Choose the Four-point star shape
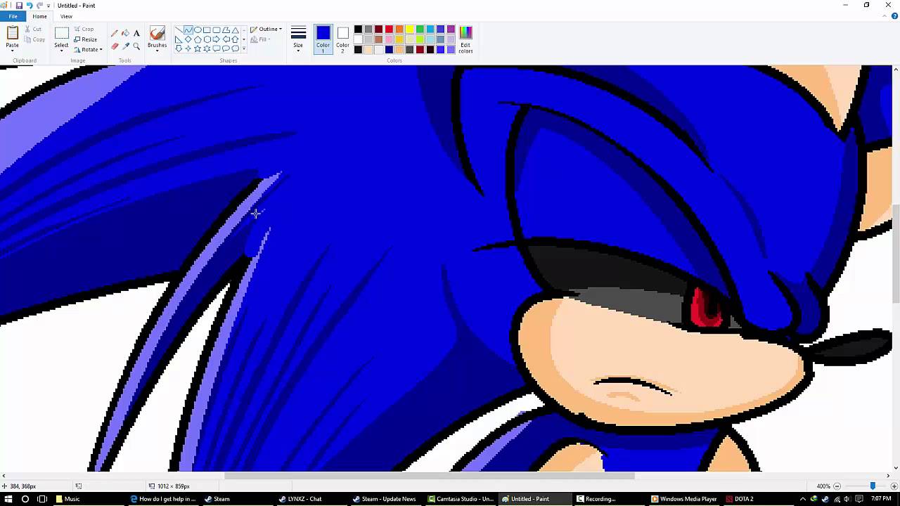900x506 pixels. click(188, 48)
